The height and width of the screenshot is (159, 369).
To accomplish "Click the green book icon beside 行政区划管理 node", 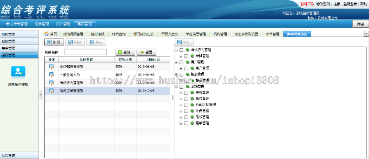I will [x=192, y=105].
